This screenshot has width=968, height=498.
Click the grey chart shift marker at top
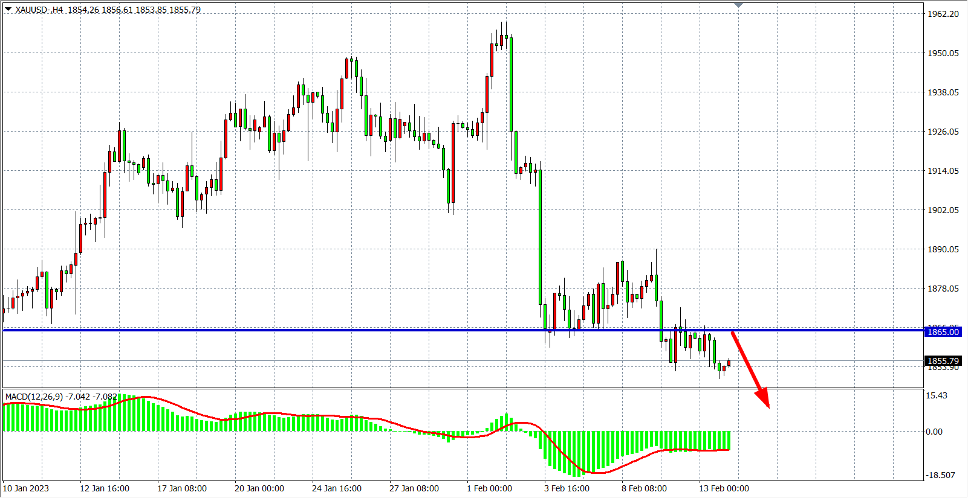[x=738, y=5]
